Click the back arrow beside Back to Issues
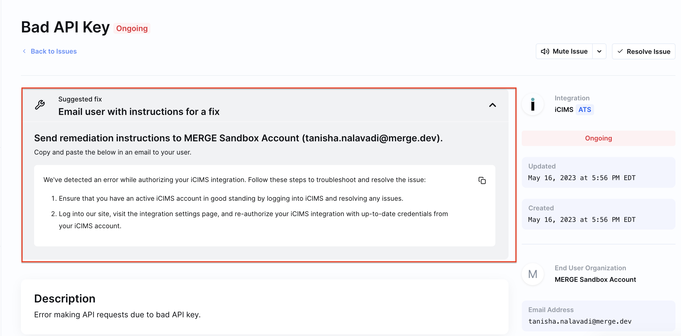 (x=24, y=51)
